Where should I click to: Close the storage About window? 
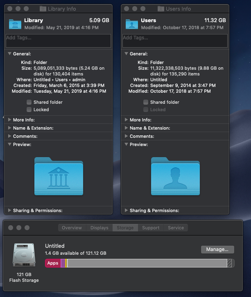[x=11, y=228]
